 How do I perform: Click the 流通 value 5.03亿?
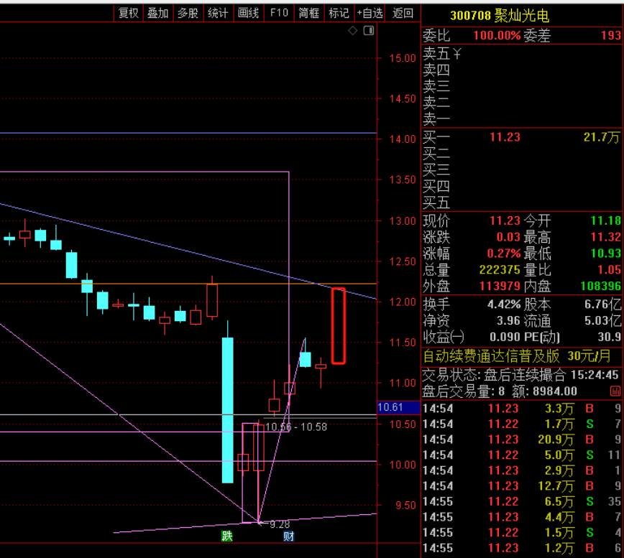point(602,321)
